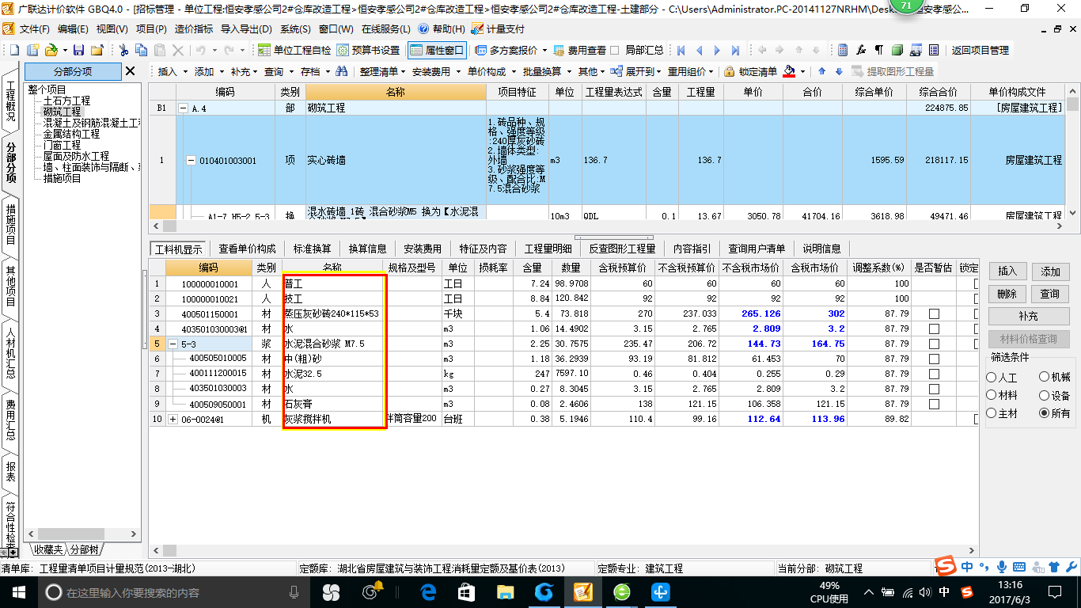Jump to first record navigation icon

coord(681,50)
